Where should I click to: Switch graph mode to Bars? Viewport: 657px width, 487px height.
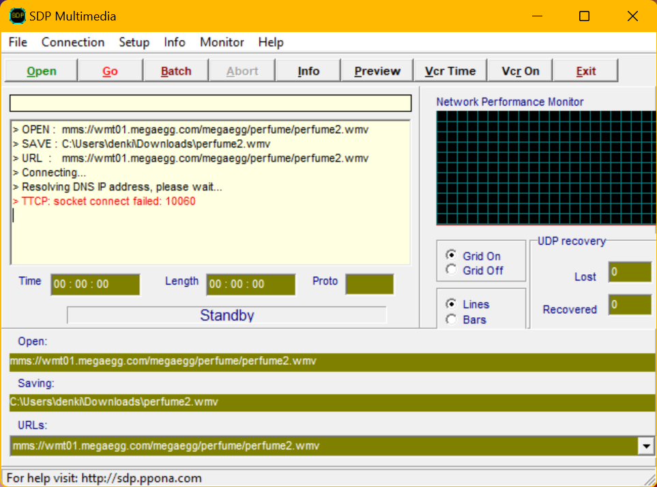click(x=451, y=319)
